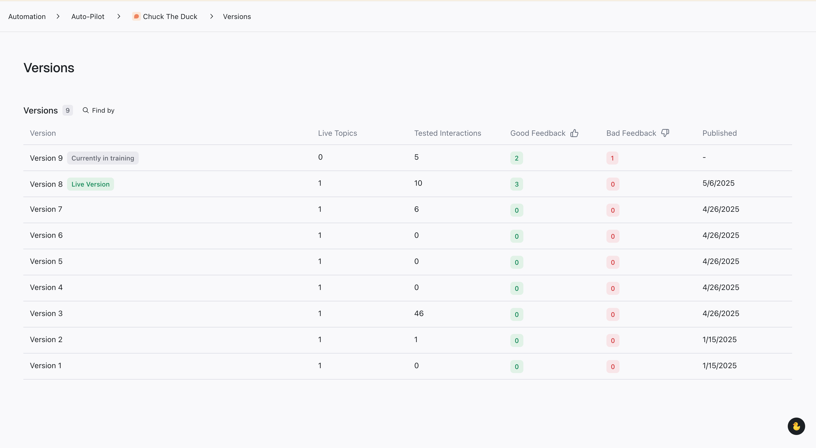Click the Find by search field
Viewport: 816px width, 448px height.
point(99,110)
